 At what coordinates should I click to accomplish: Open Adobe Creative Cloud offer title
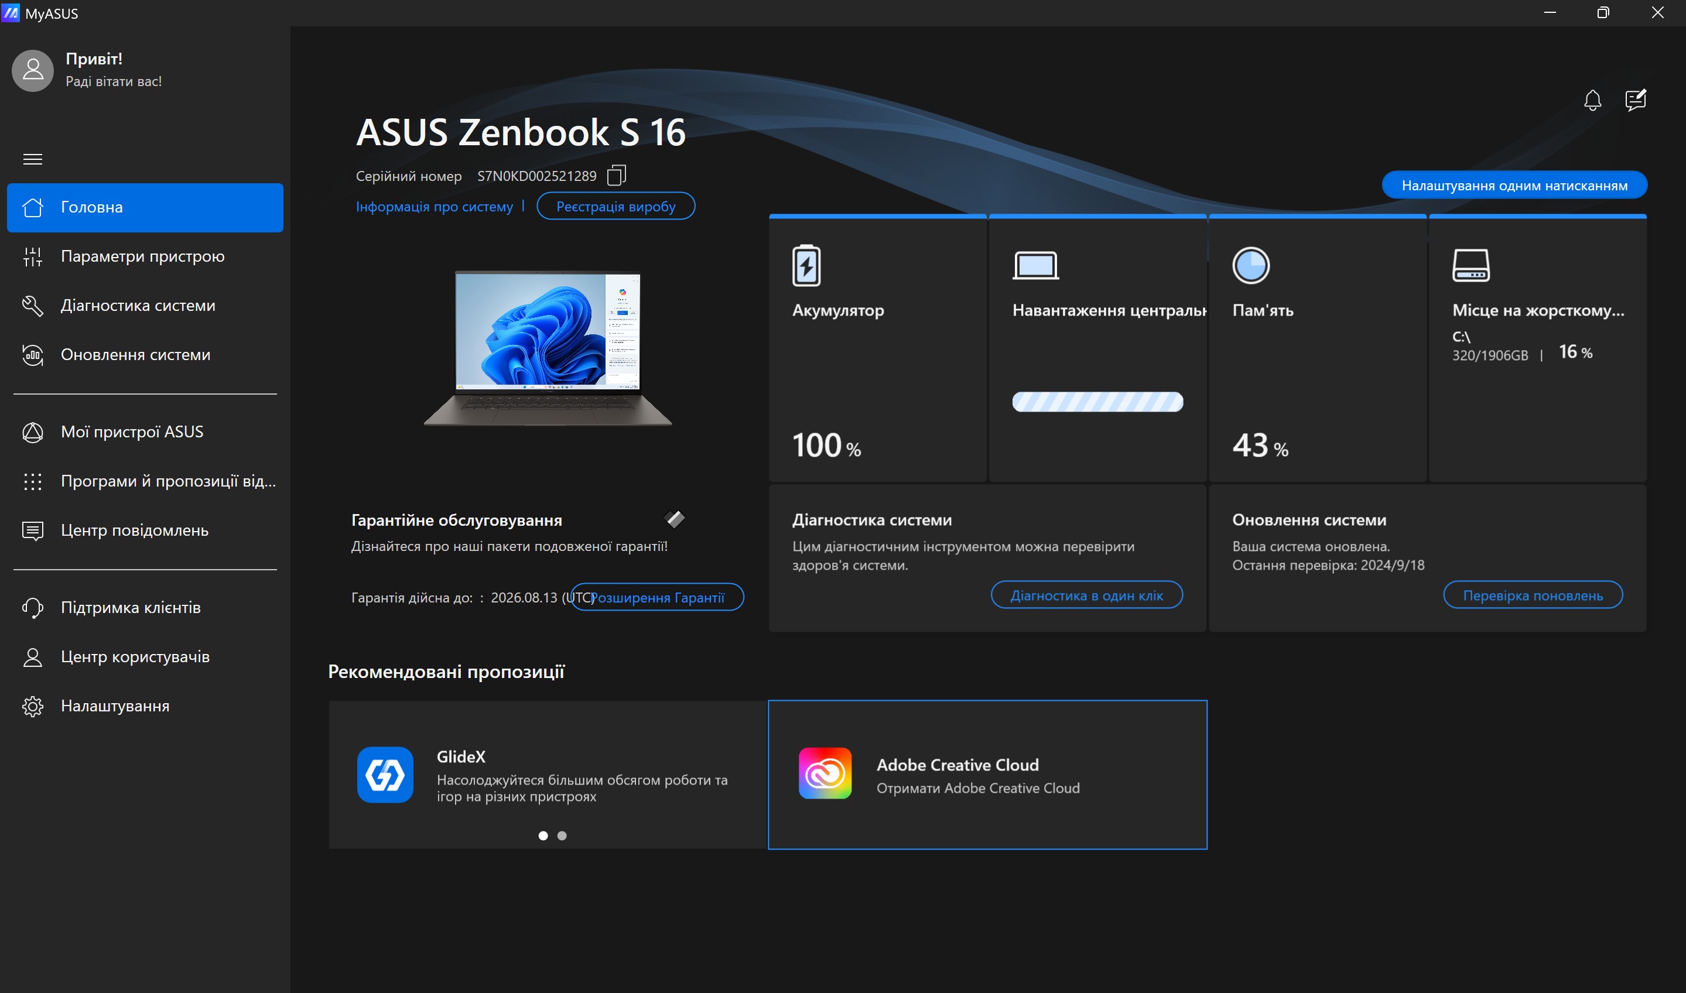click(957, 765)
